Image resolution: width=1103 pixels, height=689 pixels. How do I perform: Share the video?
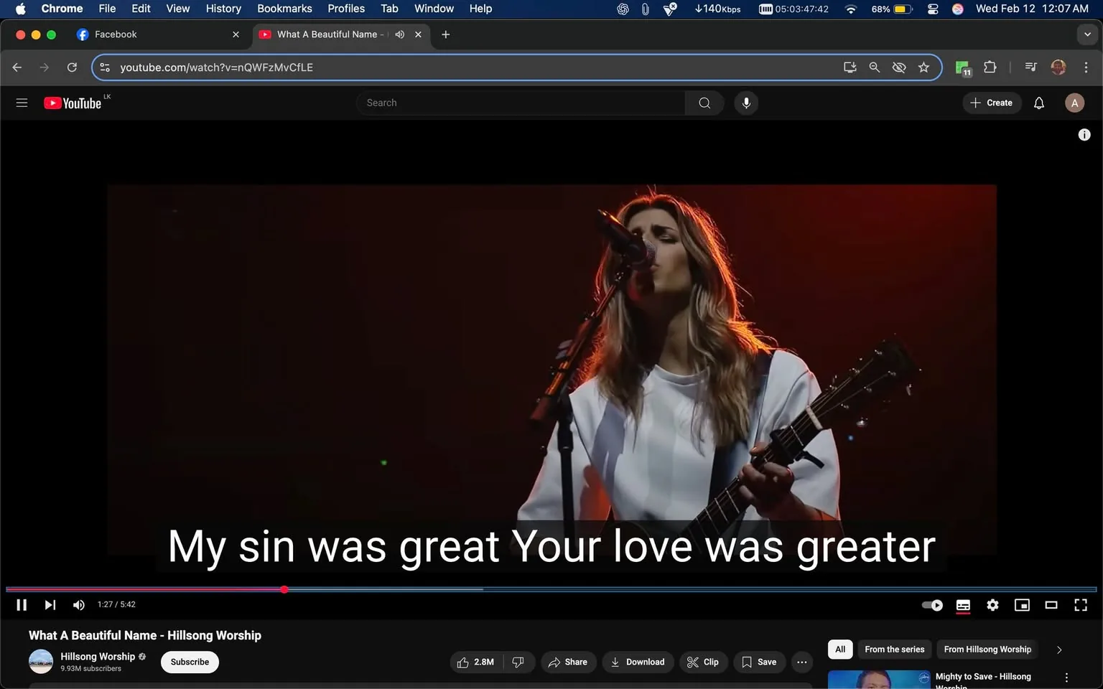568,662
